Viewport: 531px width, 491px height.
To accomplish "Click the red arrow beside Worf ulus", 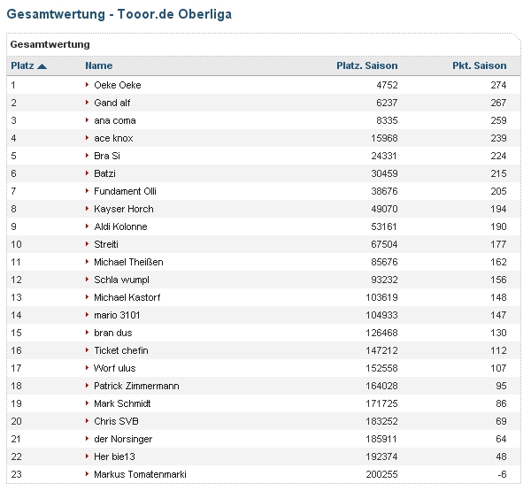I will pyautogui.click(x=88, y=368).
